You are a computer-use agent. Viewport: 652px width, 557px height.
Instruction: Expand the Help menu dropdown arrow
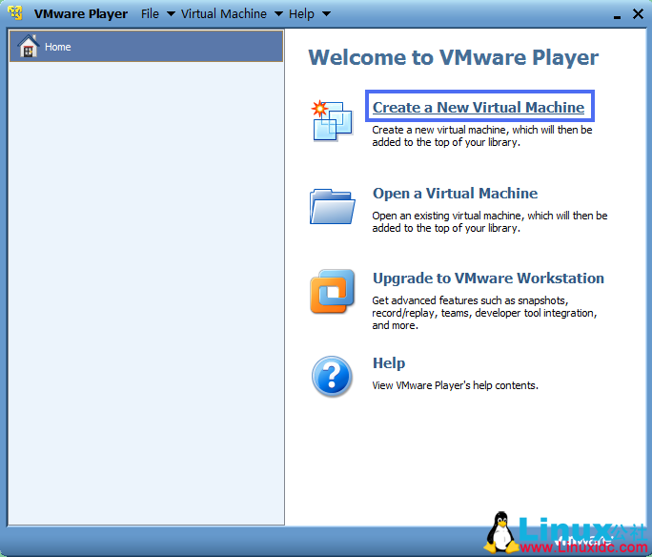tap(326, 14)
